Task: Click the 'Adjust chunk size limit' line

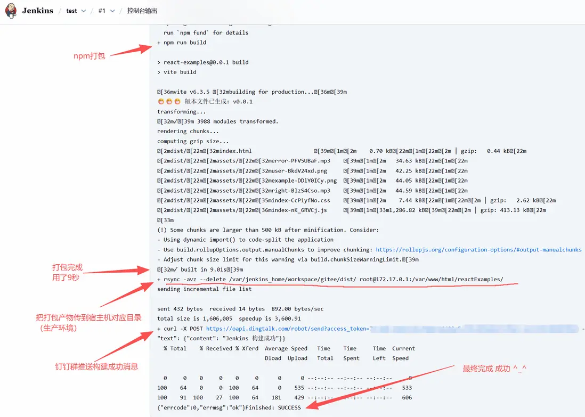Action: pyautogui.click(x=288, y=259)
